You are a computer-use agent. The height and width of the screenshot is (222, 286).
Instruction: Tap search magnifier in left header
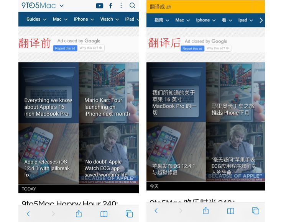[132, 5]
